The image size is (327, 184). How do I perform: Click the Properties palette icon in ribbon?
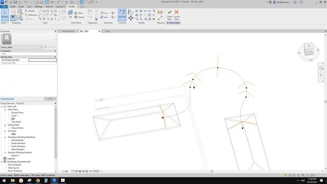pyautogui.click(x=13, y=18)
